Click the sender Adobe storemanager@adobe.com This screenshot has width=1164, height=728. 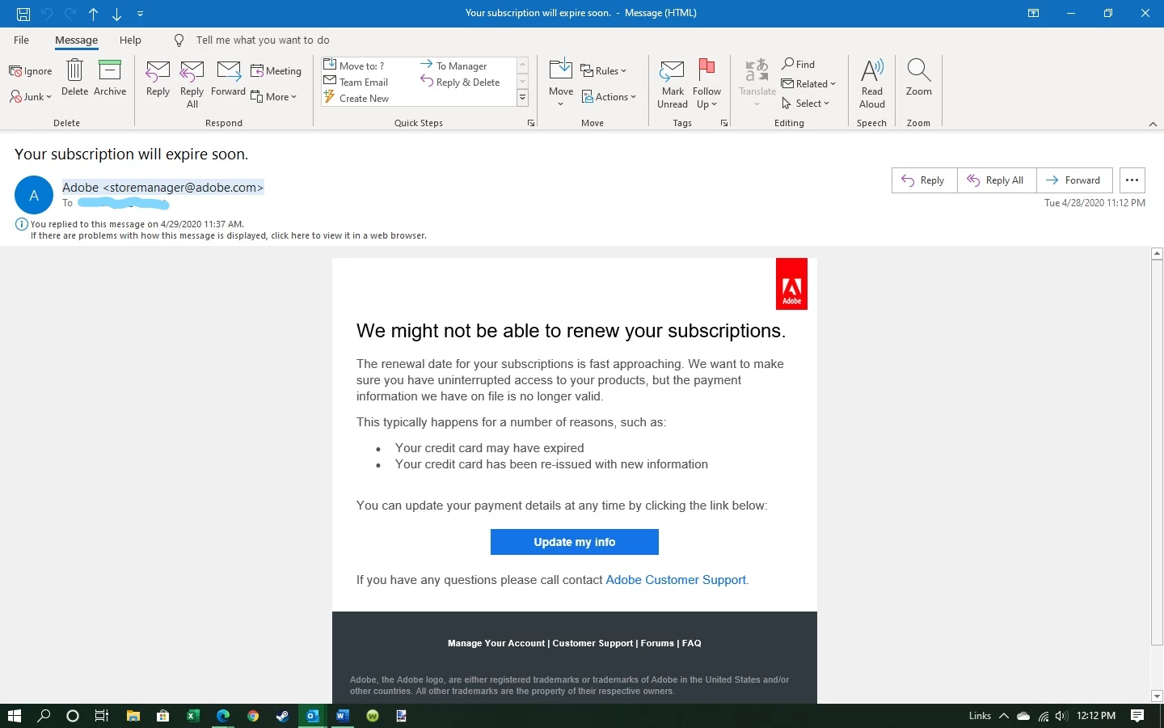pyautogui.click(x=163, y=188)
